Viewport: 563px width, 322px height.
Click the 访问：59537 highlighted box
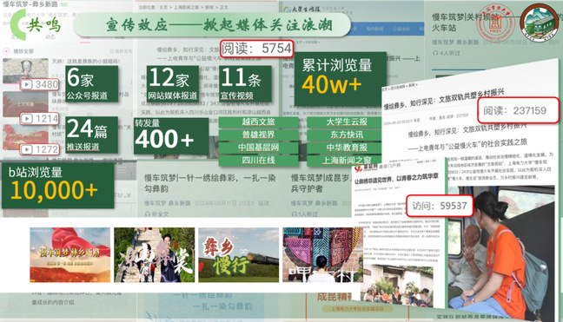point(439,206)
